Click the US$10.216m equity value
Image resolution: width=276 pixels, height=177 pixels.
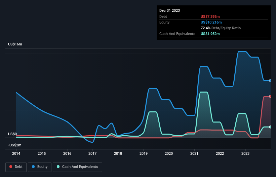coord(211,22)
